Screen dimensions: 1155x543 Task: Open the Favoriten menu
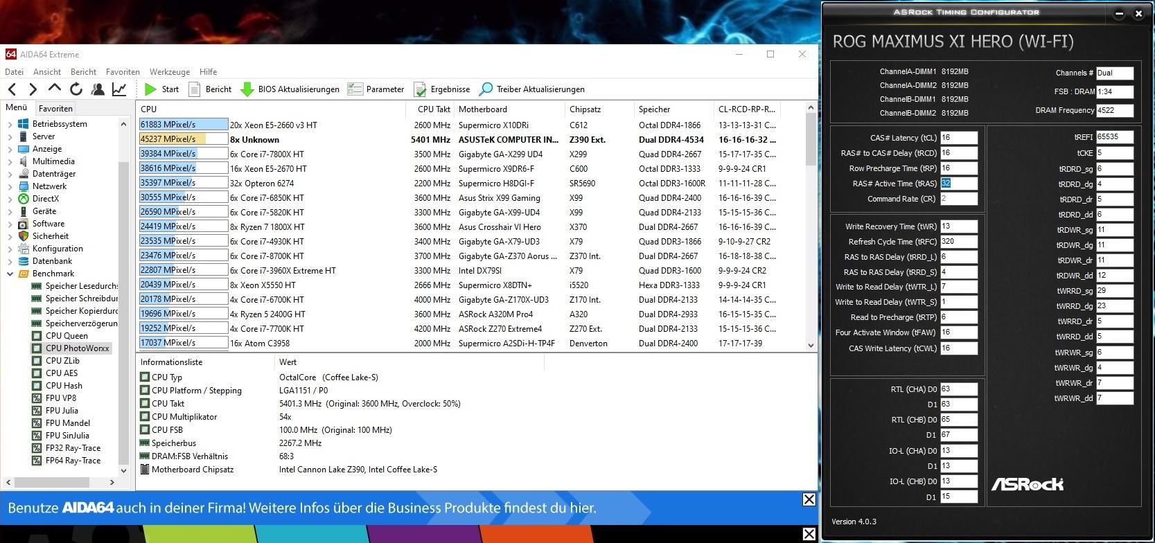click(x=123, y=71)
